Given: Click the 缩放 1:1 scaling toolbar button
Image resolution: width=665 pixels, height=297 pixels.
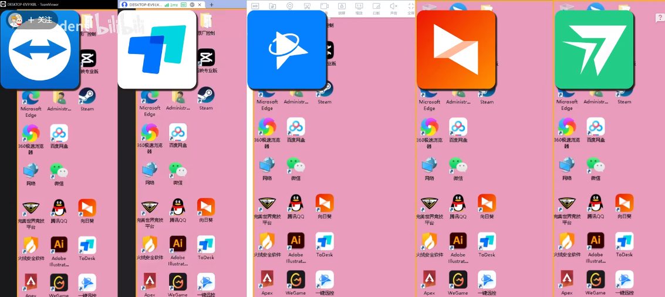Looking at the screenshot, I should coord(359,8).
